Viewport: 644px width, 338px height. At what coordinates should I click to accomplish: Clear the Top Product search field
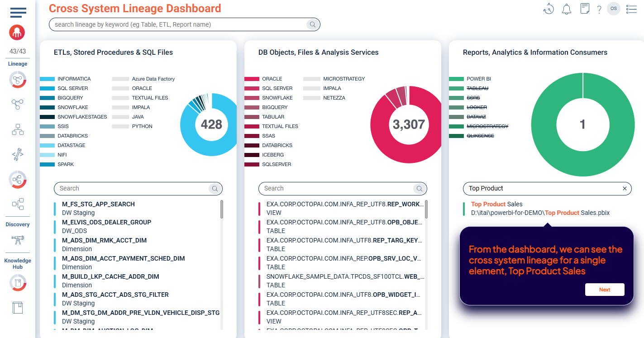625,189
